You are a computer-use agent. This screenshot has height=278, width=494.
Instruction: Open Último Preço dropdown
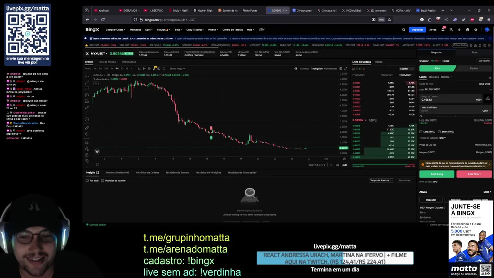click(x=177, y=68)
